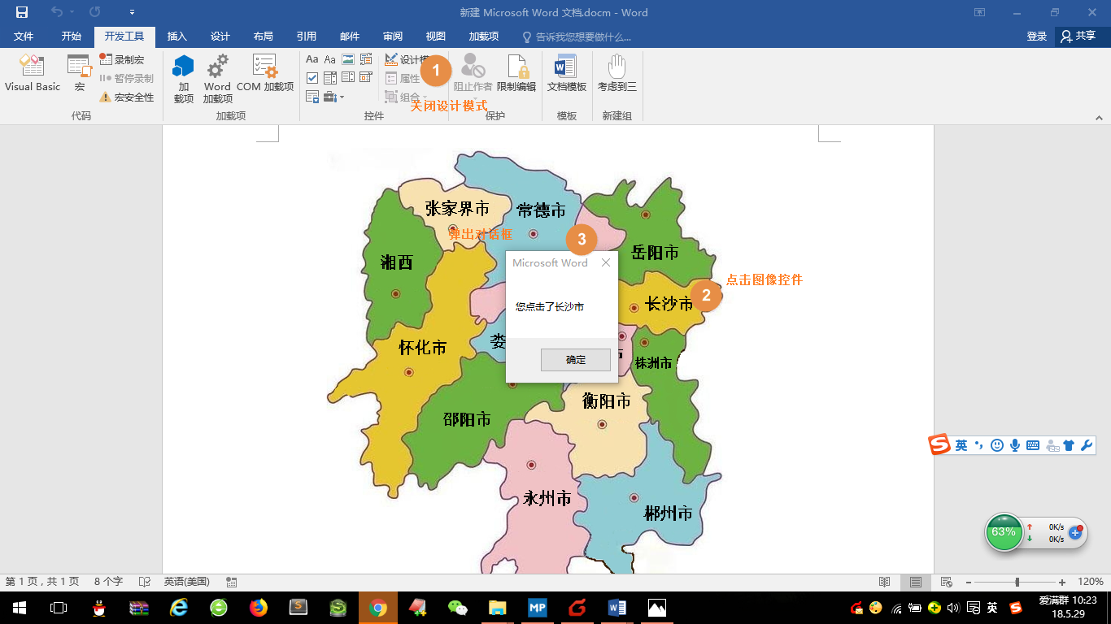Insert a plain text content control
1111x624 pixels.
pos(330,59)
